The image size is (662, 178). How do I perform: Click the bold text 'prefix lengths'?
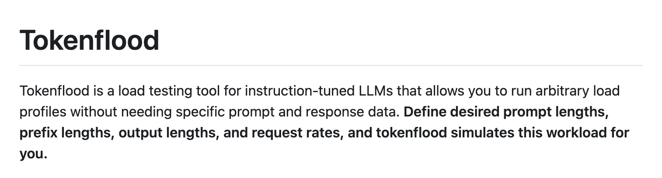tap(66, 133)
